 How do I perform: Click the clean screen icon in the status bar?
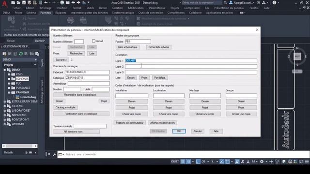(x=301, y=161)
